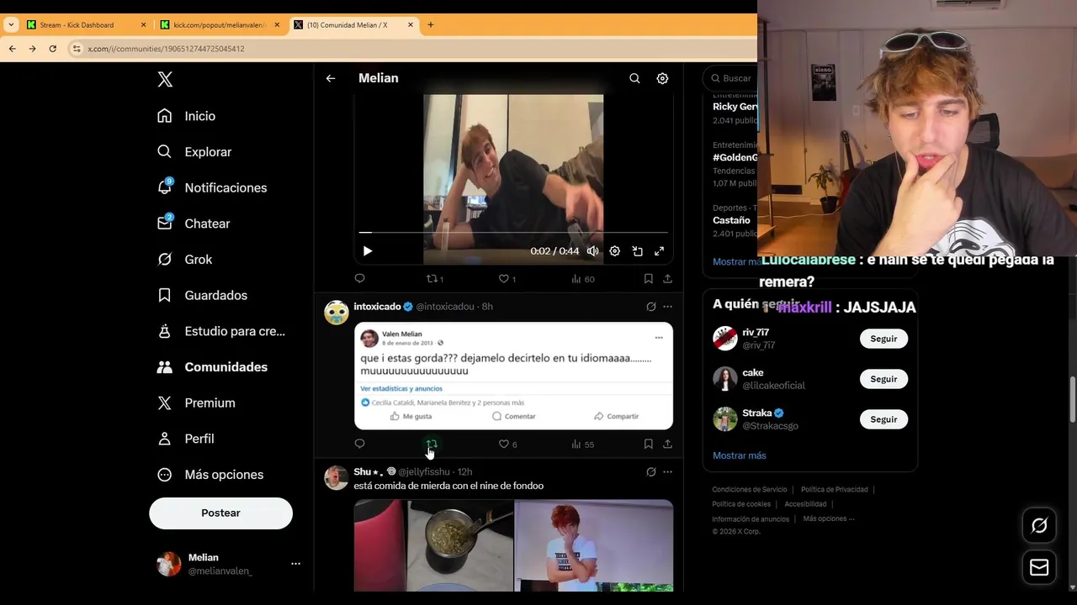The height and width of the screenshot is (605, 1077).
Task: Reload the browser page
Action: (x=52, y=49)
